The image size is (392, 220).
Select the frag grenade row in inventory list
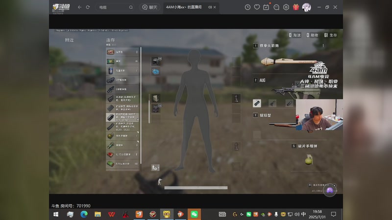122,136
